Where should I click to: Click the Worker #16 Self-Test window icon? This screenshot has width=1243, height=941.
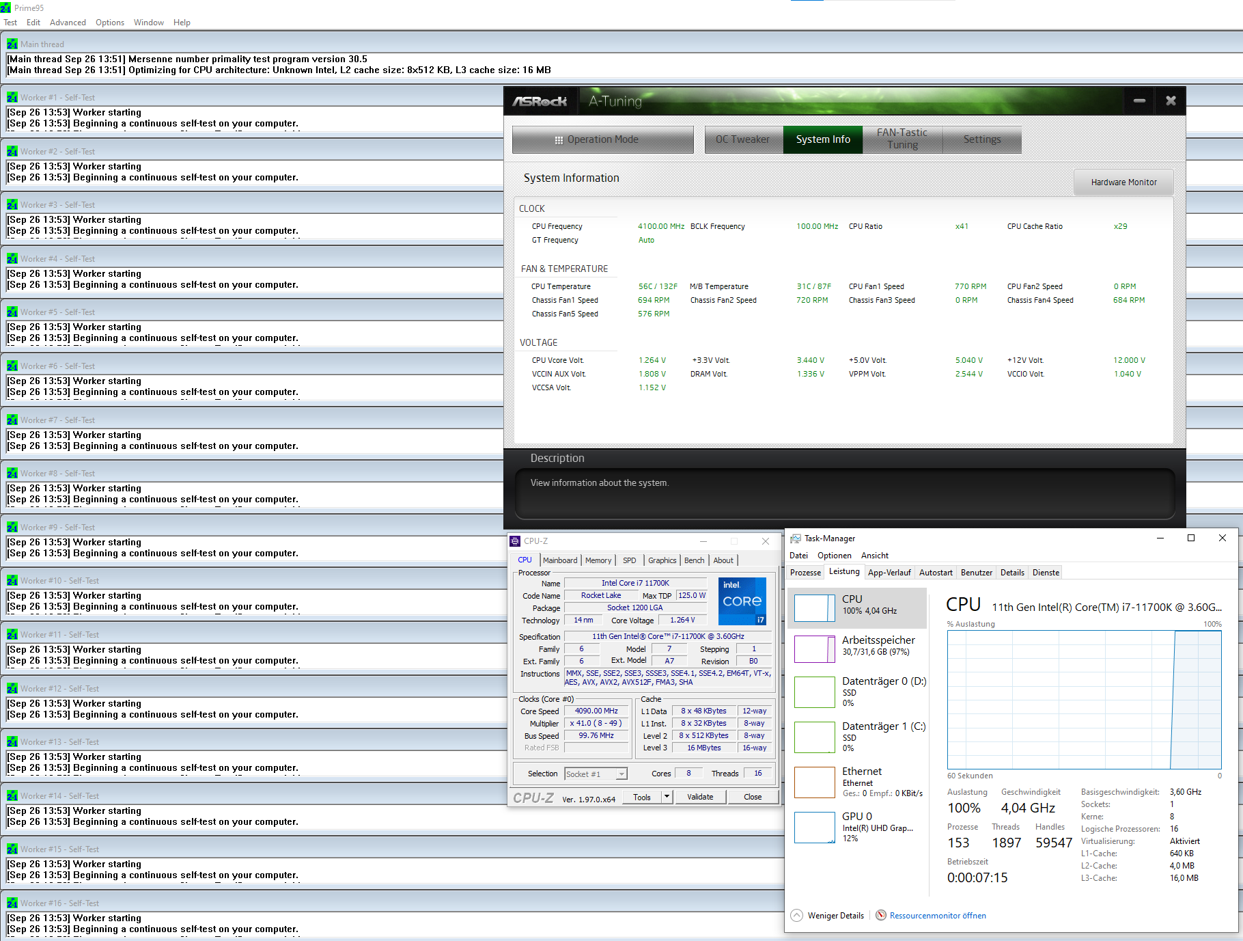coord(12,903)
